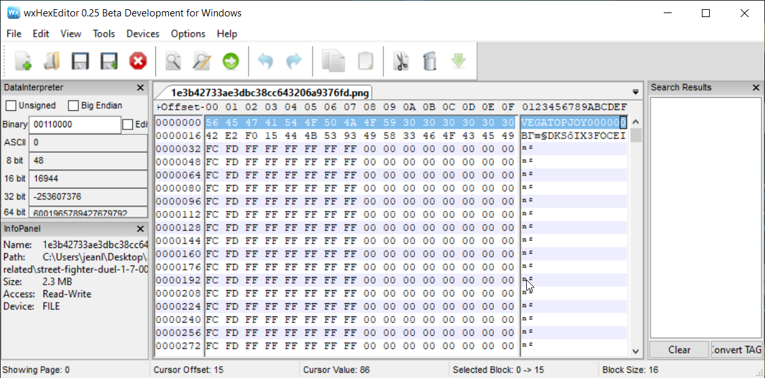Click the Redo arrow icon
Screen dimensions: 765x378
click(x=294, y=61)
